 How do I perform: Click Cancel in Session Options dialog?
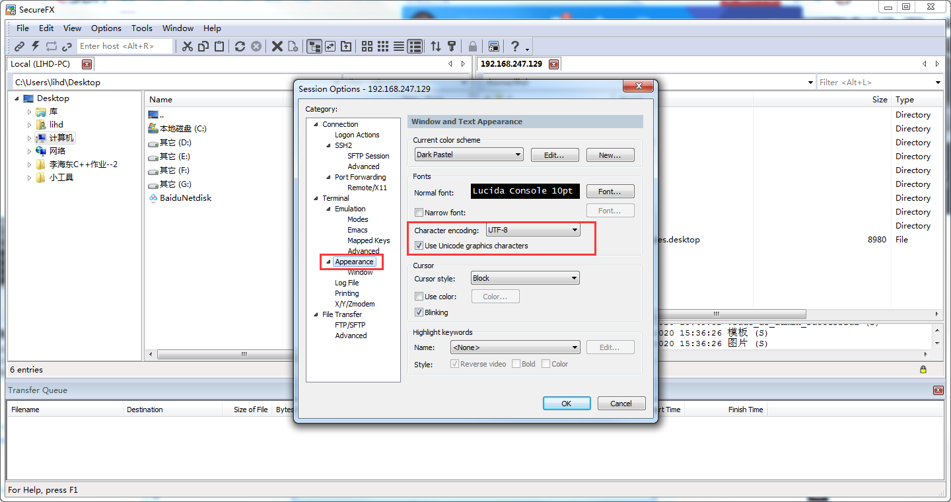[x=621, y=404]
